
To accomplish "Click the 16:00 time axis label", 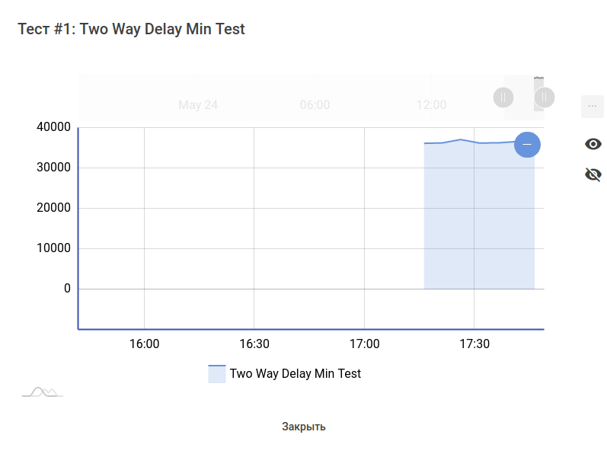I will (x=145, y=344).
